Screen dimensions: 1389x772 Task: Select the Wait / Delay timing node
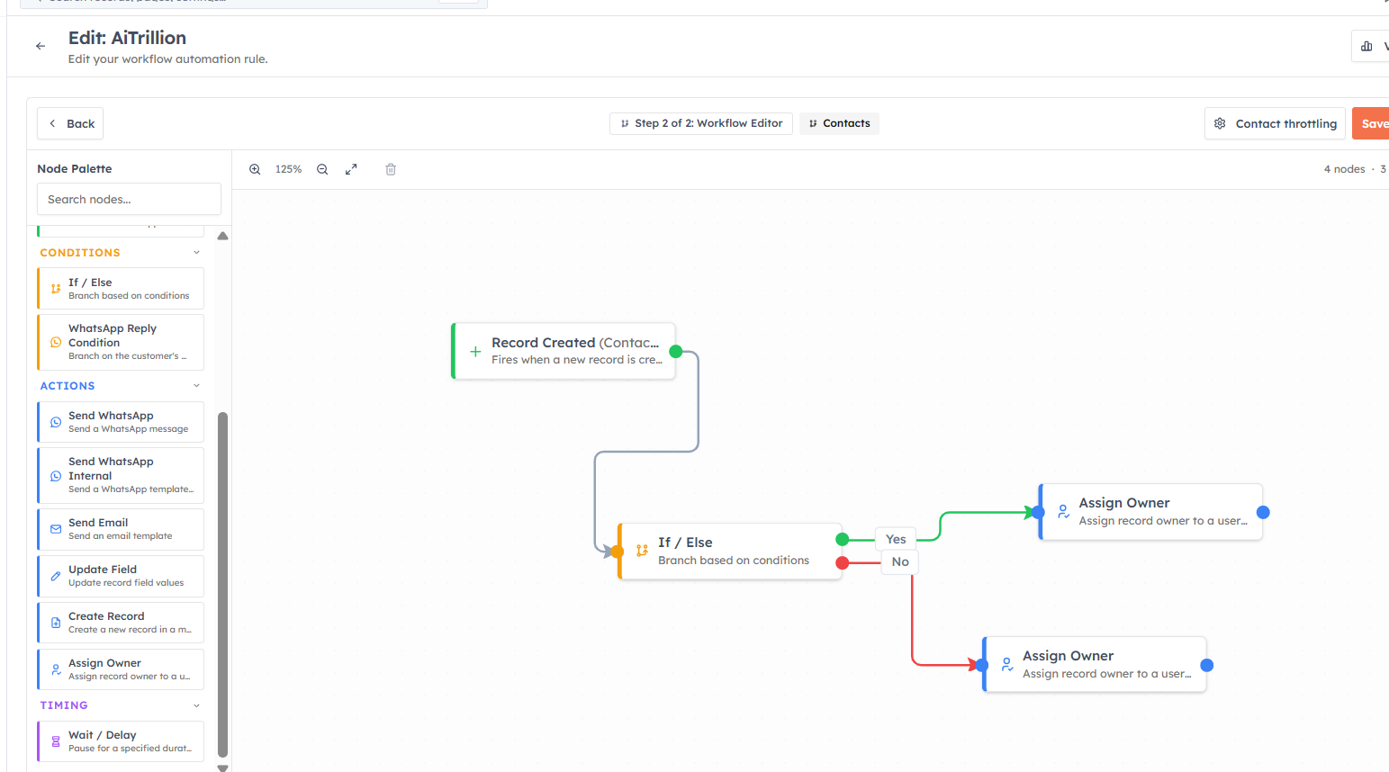point(121,741)
